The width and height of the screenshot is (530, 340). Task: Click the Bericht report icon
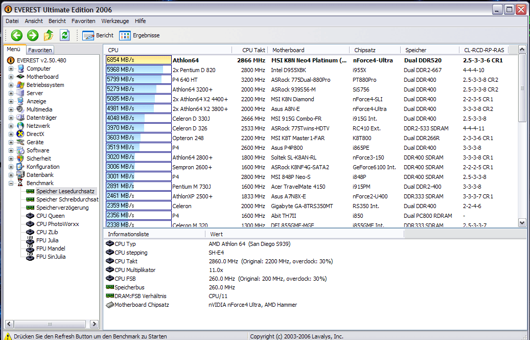click(88, 35)
